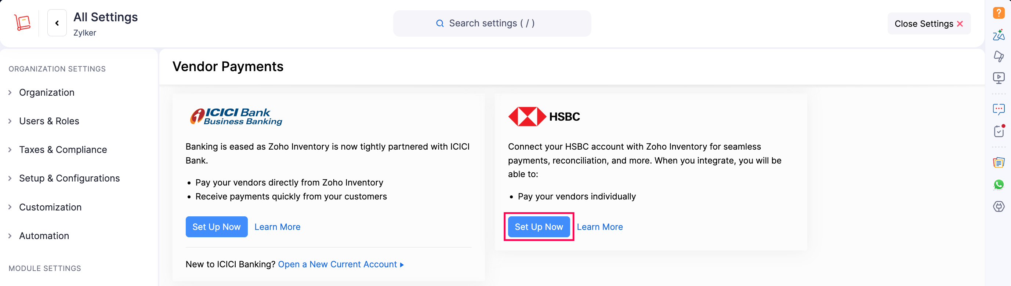This screenshot has height=286, width=1011.
Task: Expand the Taxes & Compliance section
Action: (x=63, y=149)
